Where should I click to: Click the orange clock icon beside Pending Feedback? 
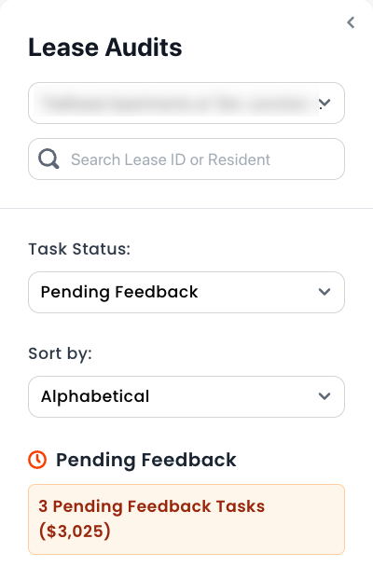click(37, 460)
